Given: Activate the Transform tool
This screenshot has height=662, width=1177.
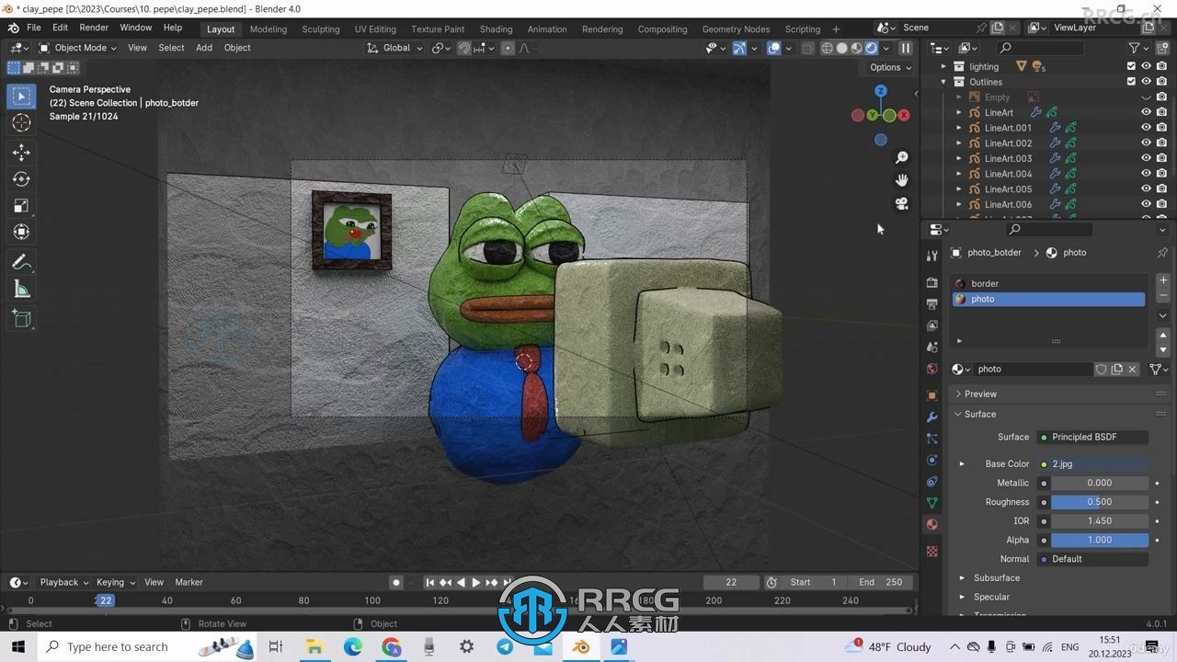Looking at the screenshot, I should tap(22, 233).
